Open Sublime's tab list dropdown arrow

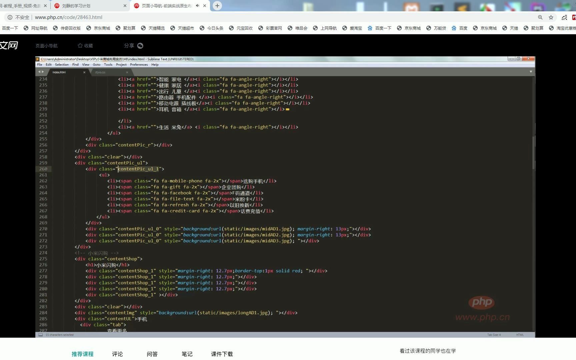pos(531,72)
